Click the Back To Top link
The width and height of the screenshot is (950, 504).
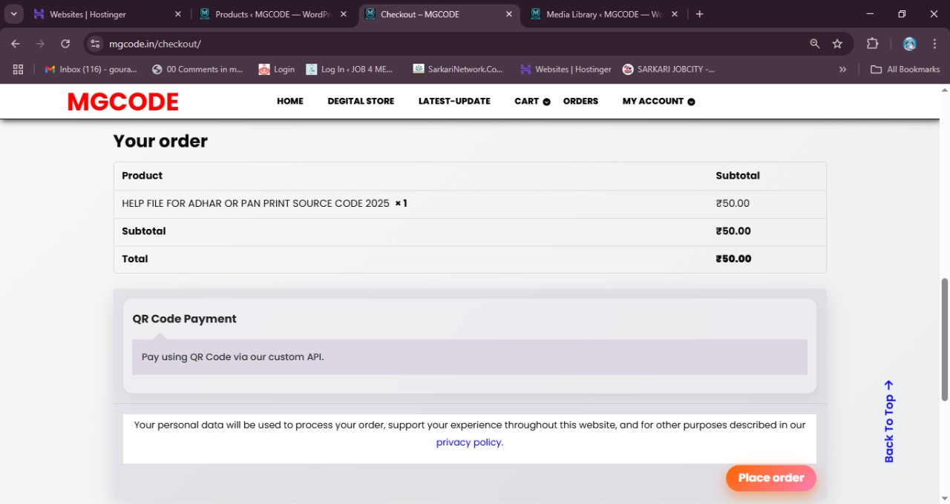point(889,421)
